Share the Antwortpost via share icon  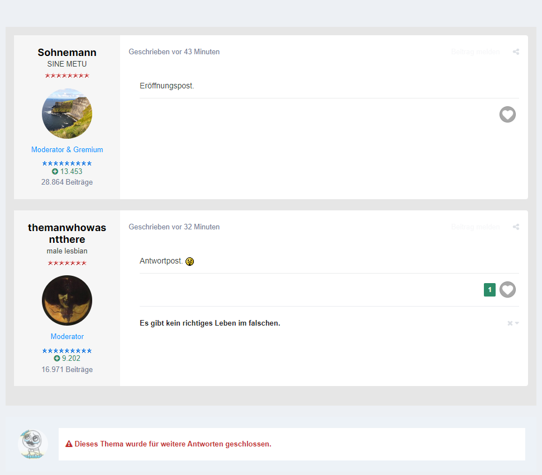[516, 227]
